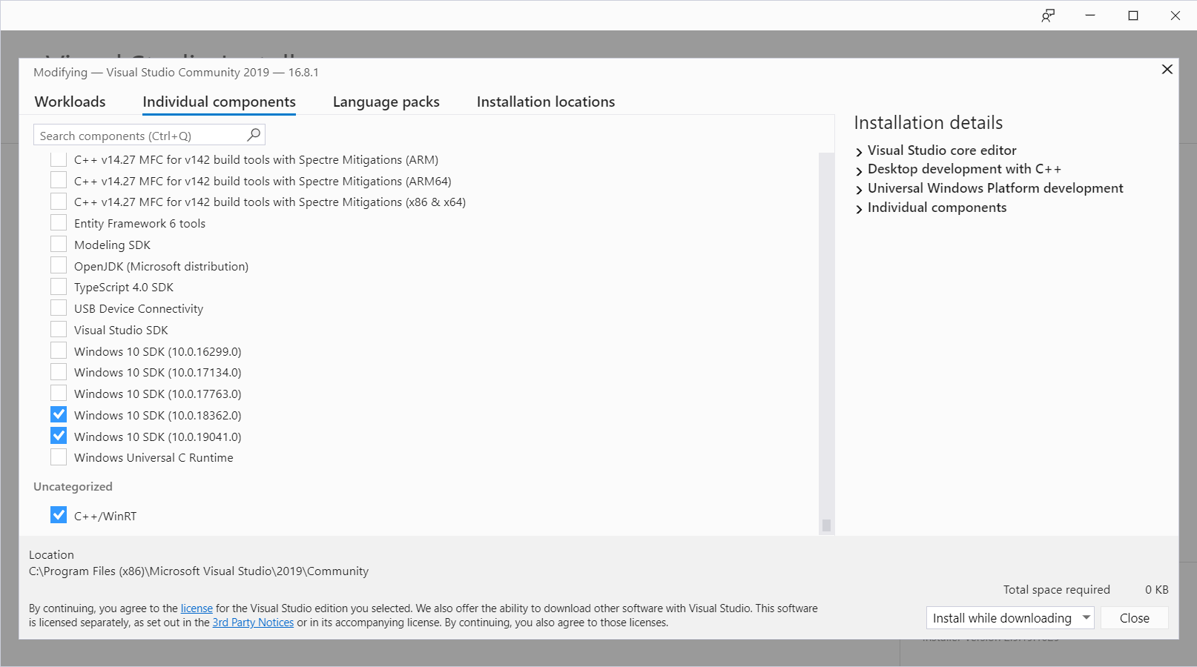Click the components list scrollbar thumb
The width and height of the screenshot is (1197, 667).
point(826,525)
